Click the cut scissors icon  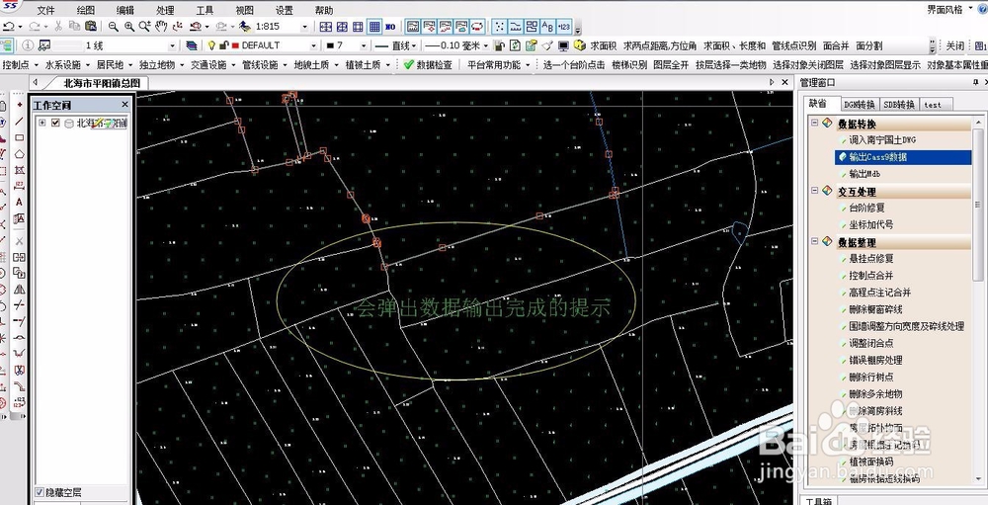pos(58,27)
